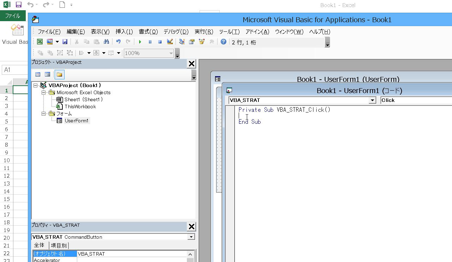Close the プロパティ - VBA_STRAT panel

point(191,227)
